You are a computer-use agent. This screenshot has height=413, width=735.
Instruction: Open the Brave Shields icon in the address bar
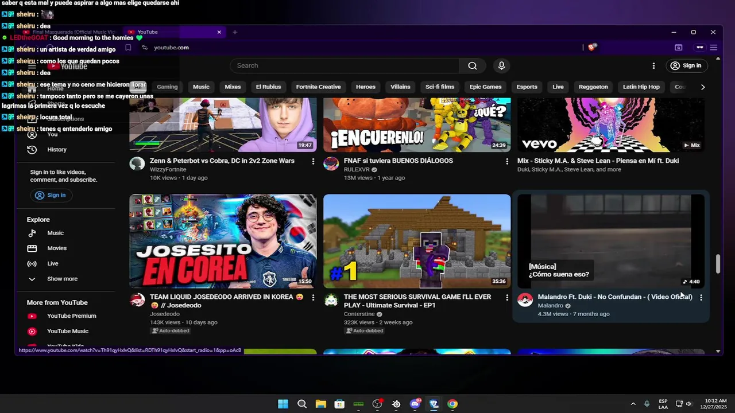(x=592, y=48)
